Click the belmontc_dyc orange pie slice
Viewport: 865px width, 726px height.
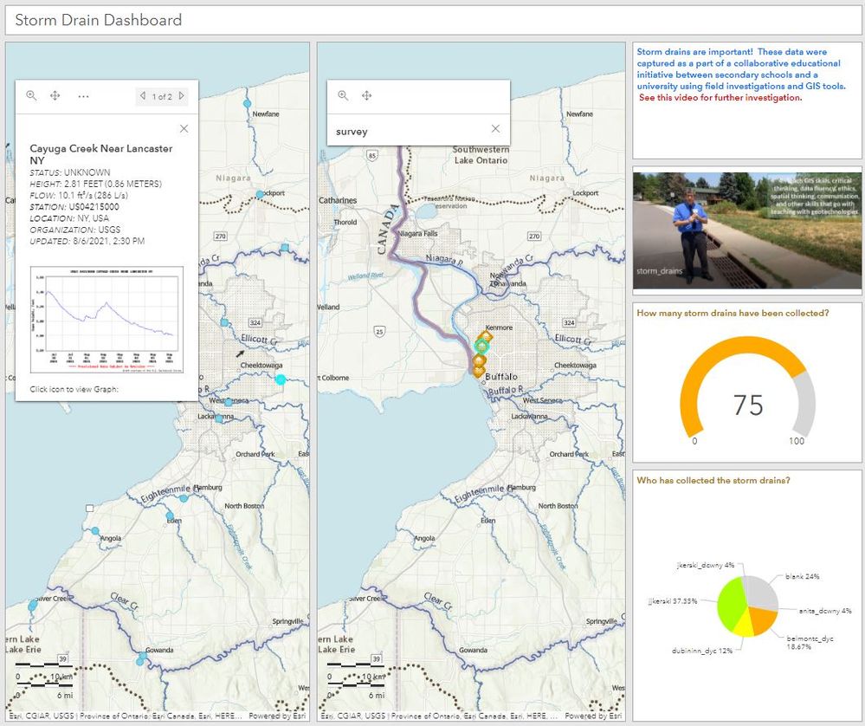point(763,619)
